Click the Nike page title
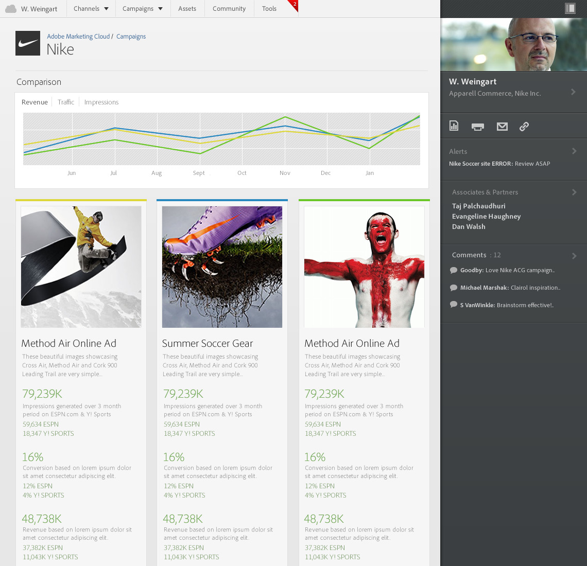Screen dimensions: 587x566 pos(60,49)
